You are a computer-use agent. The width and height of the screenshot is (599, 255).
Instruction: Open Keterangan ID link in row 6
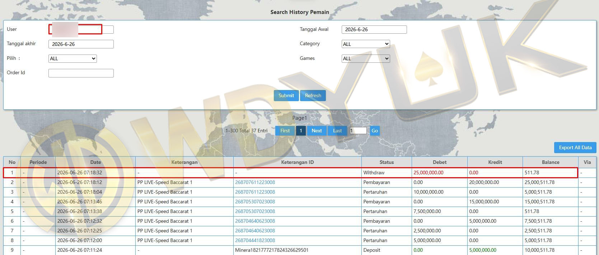click(x=255, y=221)
